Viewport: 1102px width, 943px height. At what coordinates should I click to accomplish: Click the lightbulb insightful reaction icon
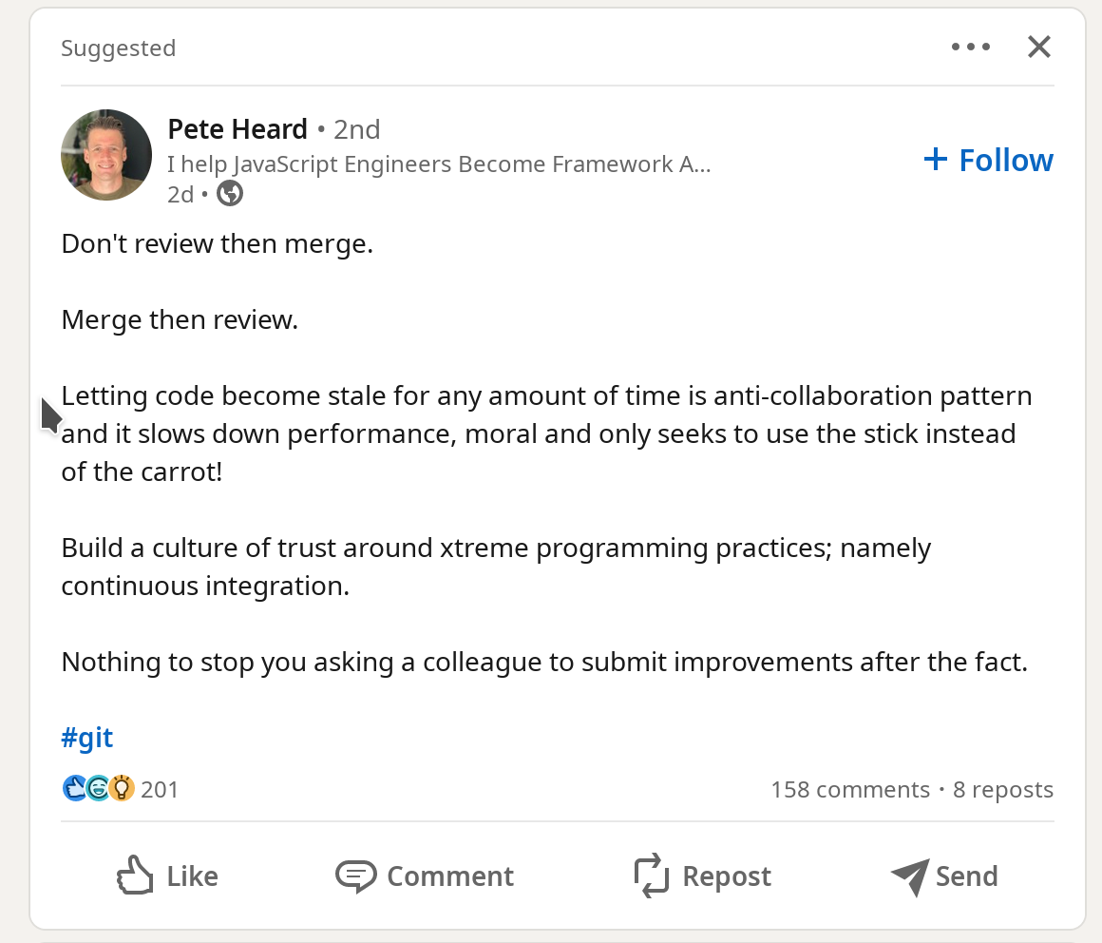click(121, 788)
